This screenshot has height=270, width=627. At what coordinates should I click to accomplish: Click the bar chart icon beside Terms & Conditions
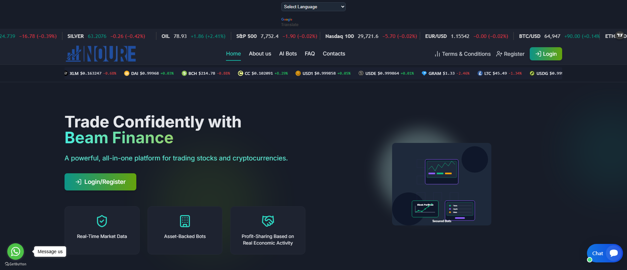tap(437, 54)
